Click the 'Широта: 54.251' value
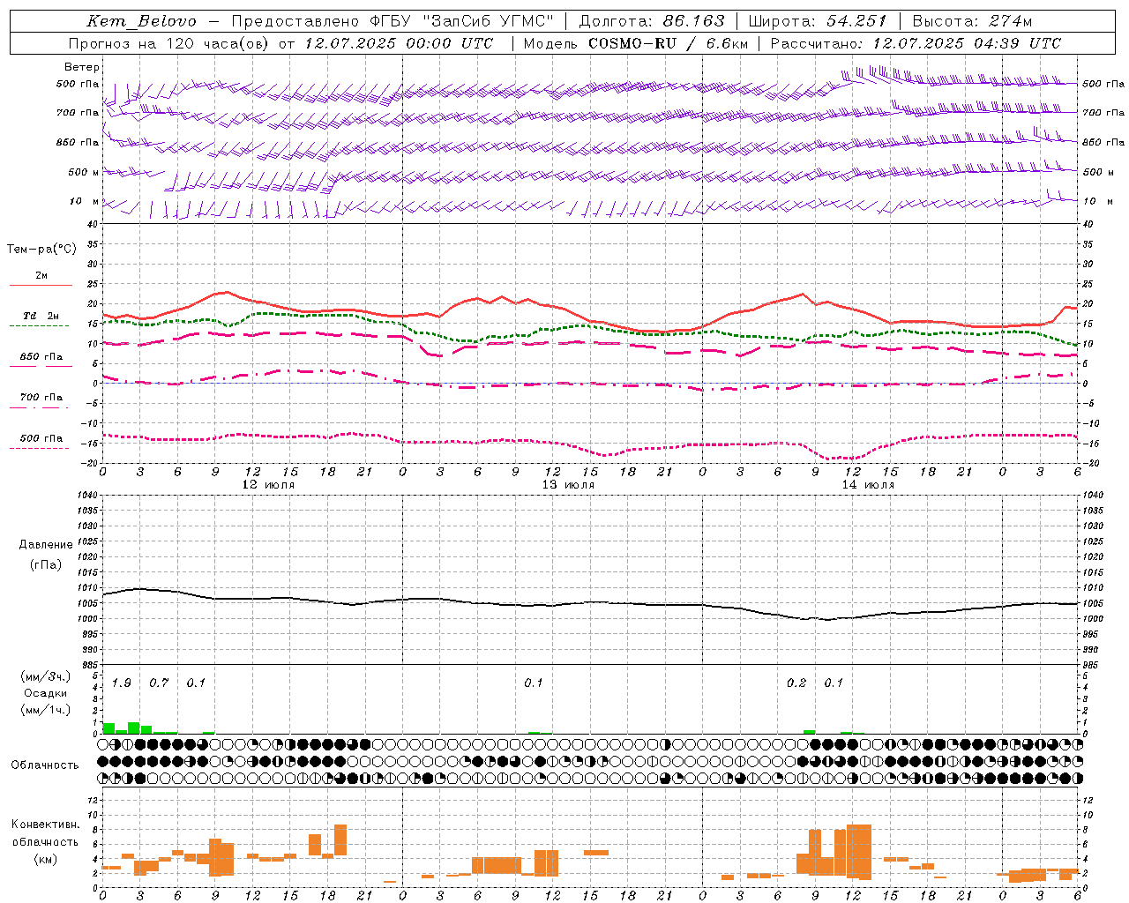 pyautogui.click(x=817, y=21)
